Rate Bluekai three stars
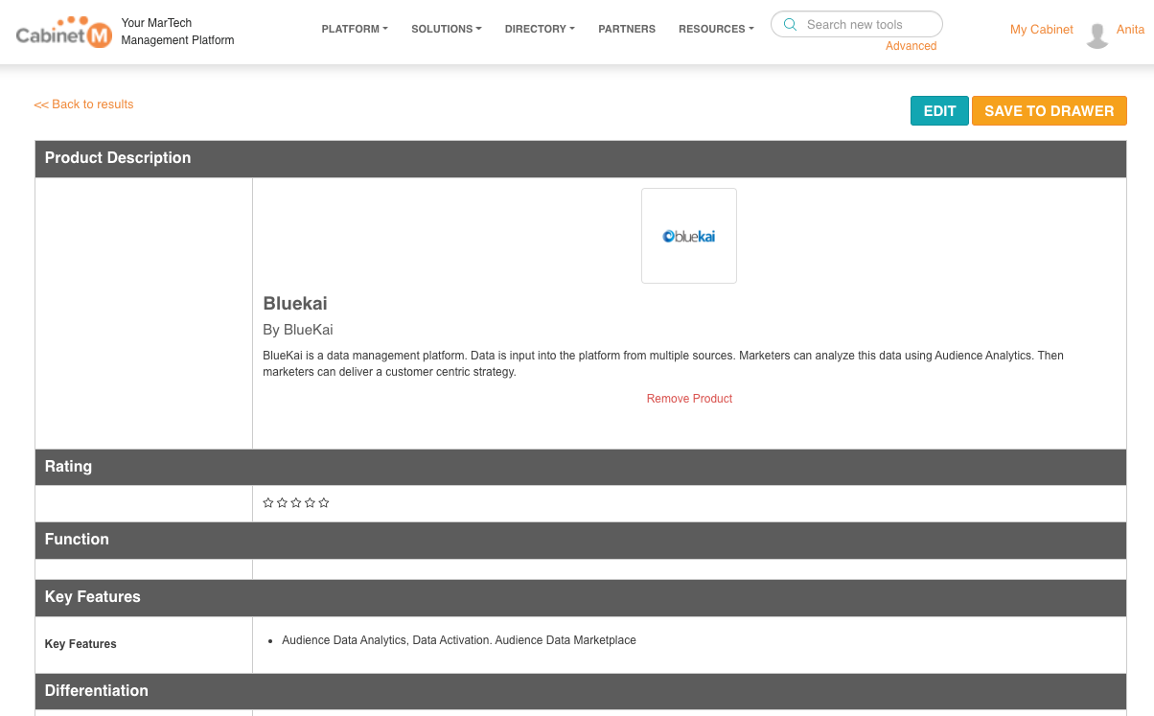 [296, 503]
